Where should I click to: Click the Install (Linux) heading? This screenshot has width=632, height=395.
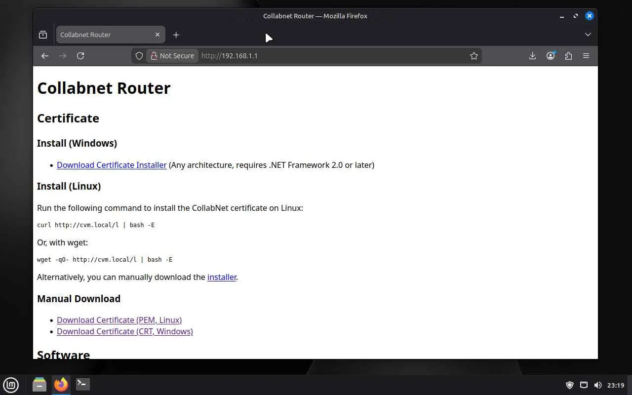(x=69, y=186)
